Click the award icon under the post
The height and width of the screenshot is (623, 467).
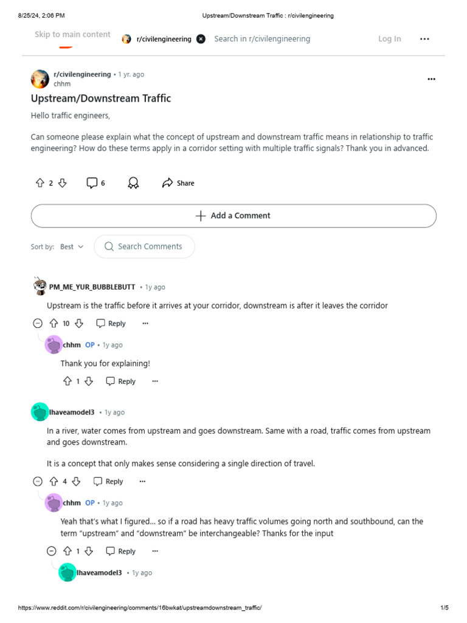pos(133,183)
